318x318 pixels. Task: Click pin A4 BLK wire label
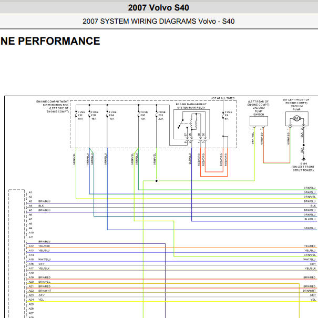41,206
